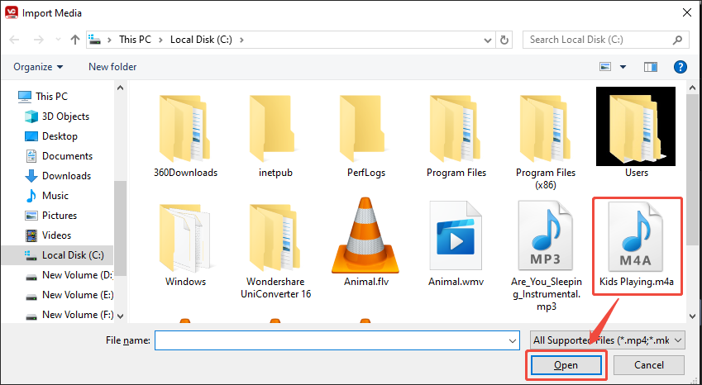
Task: Open the All Supported Files filter
Action: coord(607,340)
